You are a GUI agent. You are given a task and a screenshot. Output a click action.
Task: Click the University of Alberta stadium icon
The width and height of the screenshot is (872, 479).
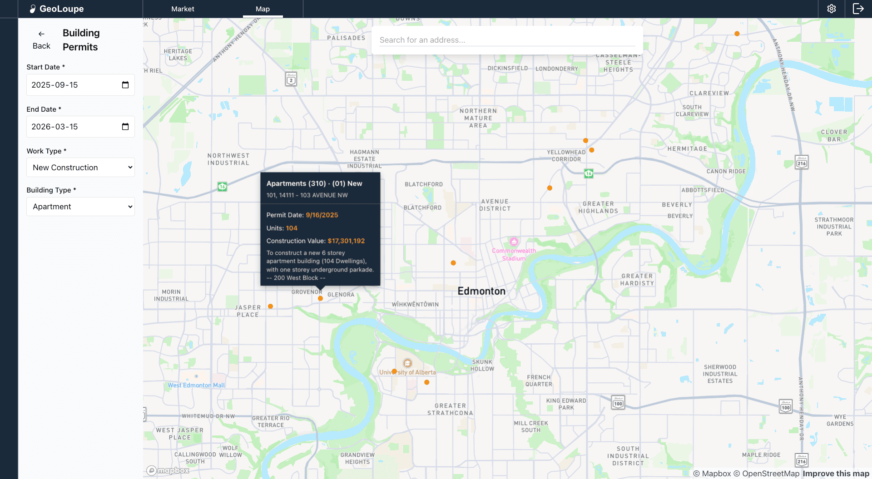pyautogui.click(x=407, y=363)
